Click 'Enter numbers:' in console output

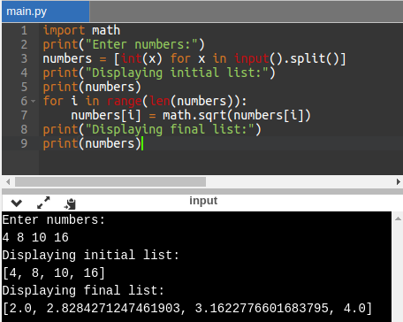click(54, 220)
